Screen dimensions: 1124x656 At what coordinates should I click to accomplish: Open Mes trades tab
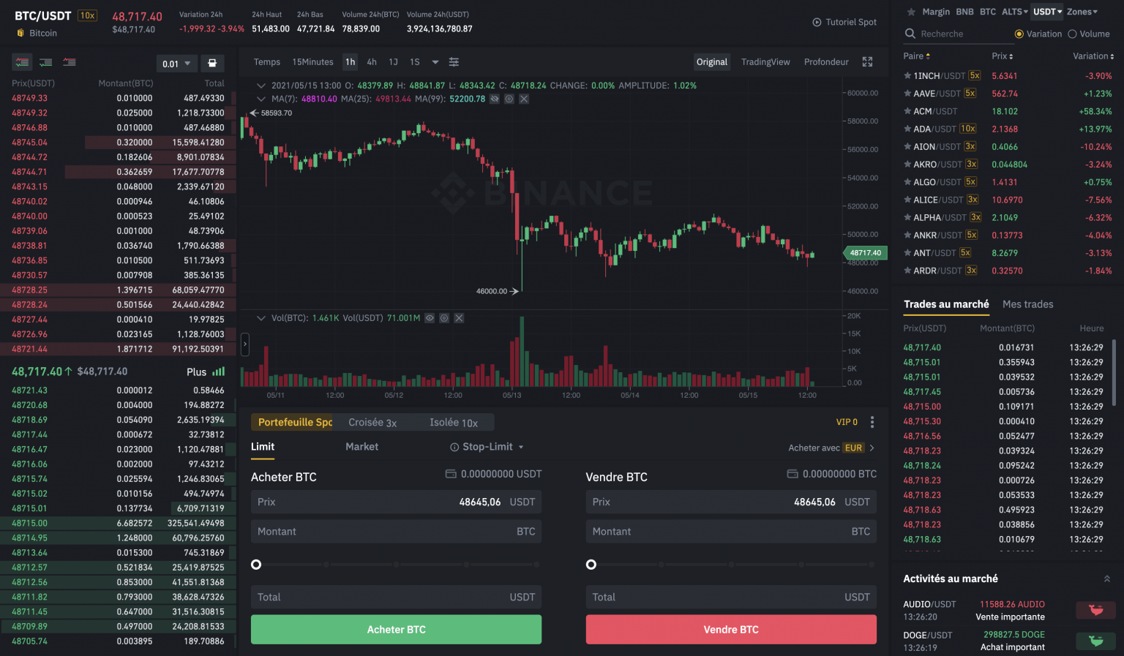[1027, 304]
